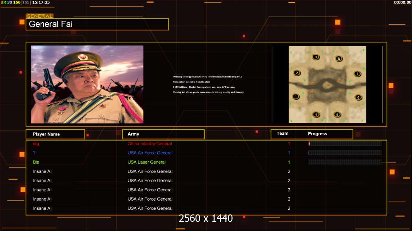
Task: Select the USA Laser General army label
Action: click(146, 162)
